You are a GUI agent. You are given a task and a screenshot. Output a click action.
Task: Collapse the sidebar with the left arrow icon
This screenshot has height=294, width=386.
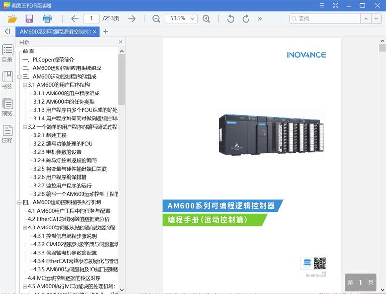(x=7, y=31)
